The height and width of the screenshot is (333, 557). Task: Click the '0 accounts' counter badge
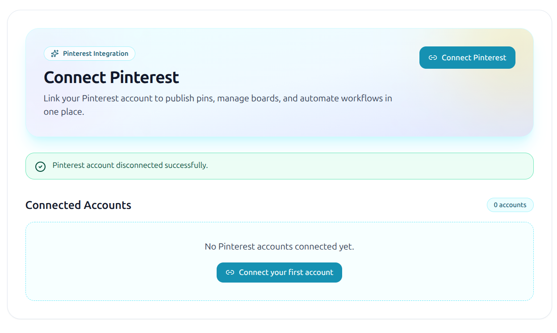coord(510,205)
